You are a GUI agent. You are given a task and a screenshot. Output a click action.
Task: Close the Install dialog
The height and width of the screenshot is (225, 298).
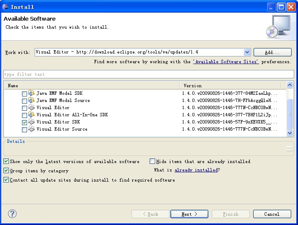(x=291, y=7)
